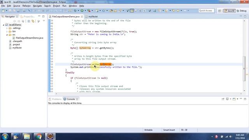Switch to the Java EE perspective
The image size is (249, 140).
[x=230, y=11]
